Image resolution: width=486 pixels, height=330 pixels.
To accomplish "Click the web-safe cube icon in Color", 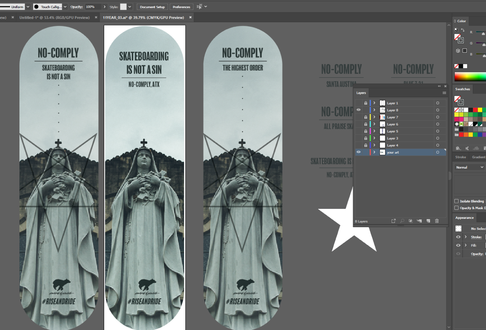I will point(458,51).
